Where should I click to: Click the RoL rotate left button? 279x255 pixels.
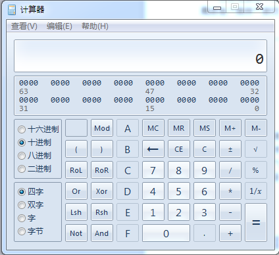tap(76, 170)
